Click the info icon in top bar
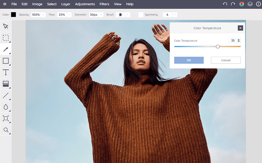262x163 pixels. click(x=258, y=4)
